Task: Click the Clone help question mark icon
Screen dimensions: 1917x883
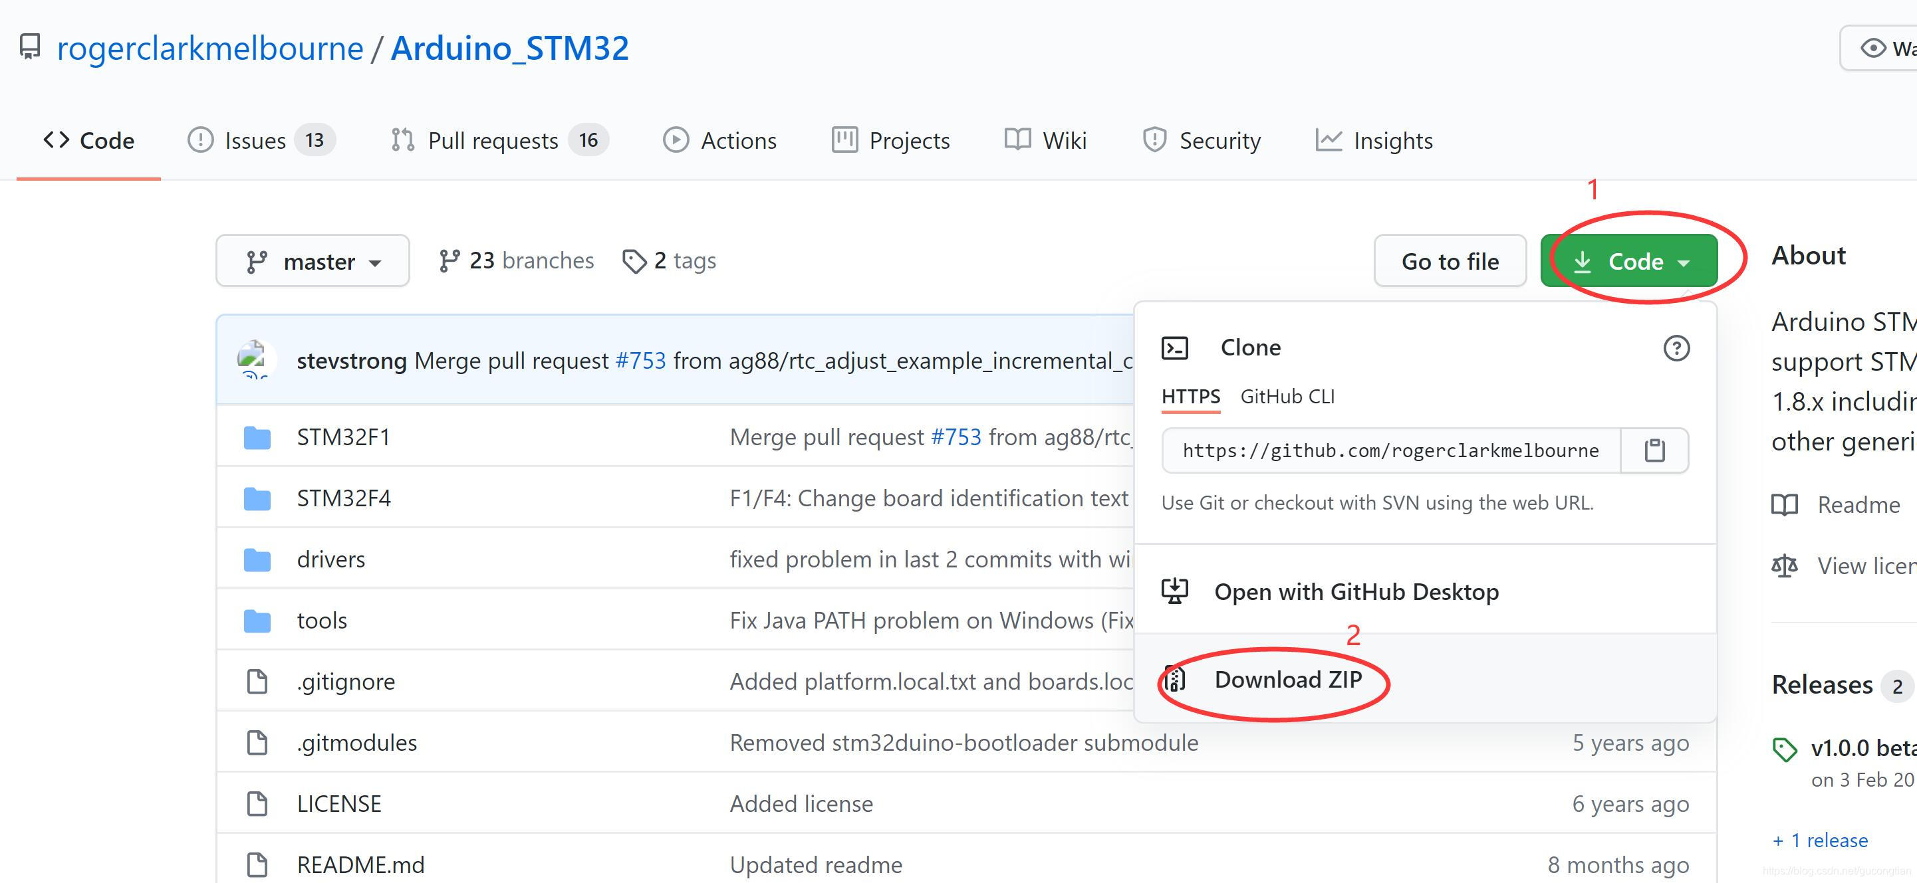Action: coord(1676,348)
